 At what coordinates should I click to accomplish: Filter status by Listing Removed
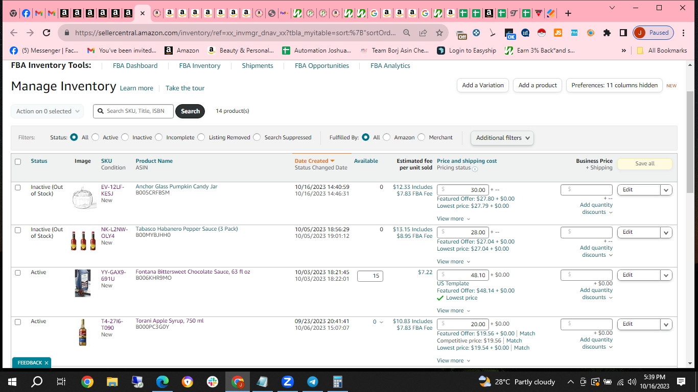click(201, 137)
